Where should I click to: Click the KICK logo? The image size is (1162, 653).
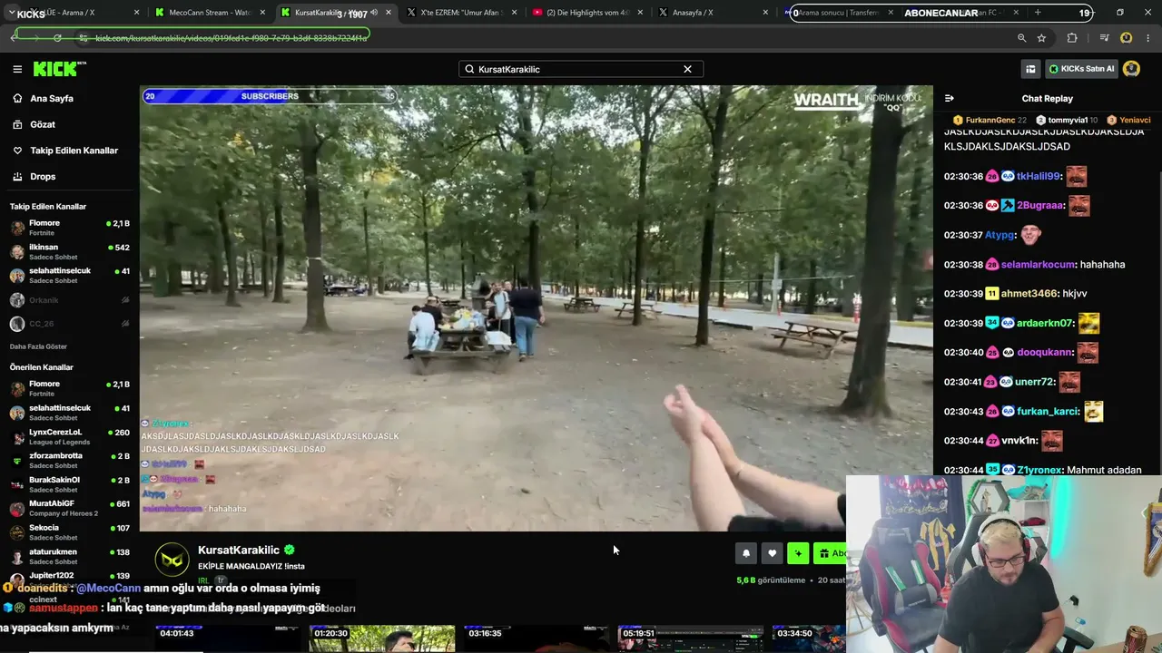click(x=59, y=69)
